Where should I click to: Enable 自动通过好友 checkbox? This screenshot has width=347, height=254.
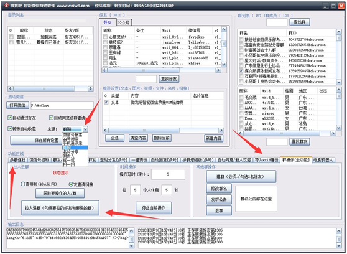pyautogui.click(x=10, y=118)
